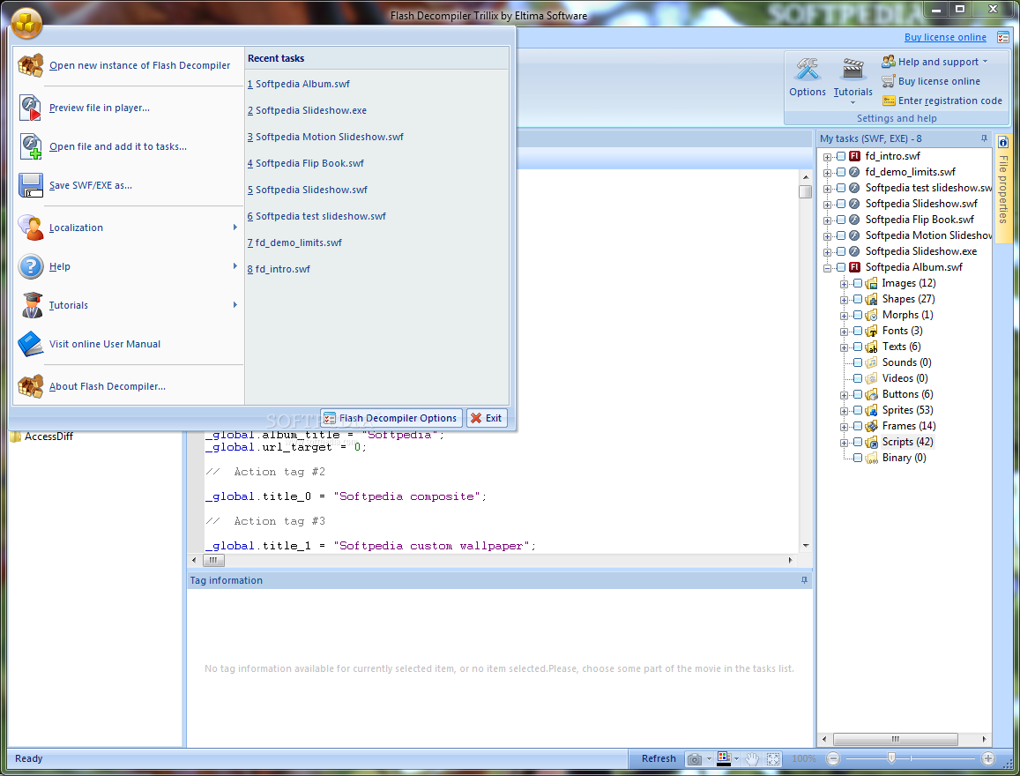1020x776 pixels.
Task: Click the Tutorials clapperboard icon in ribbon
Action: 852,69
